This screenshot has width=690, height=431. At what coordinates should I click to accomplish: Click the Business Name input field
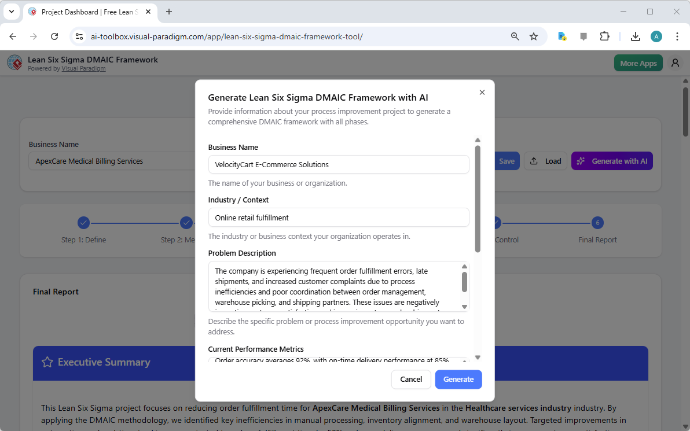coord(339,164)
